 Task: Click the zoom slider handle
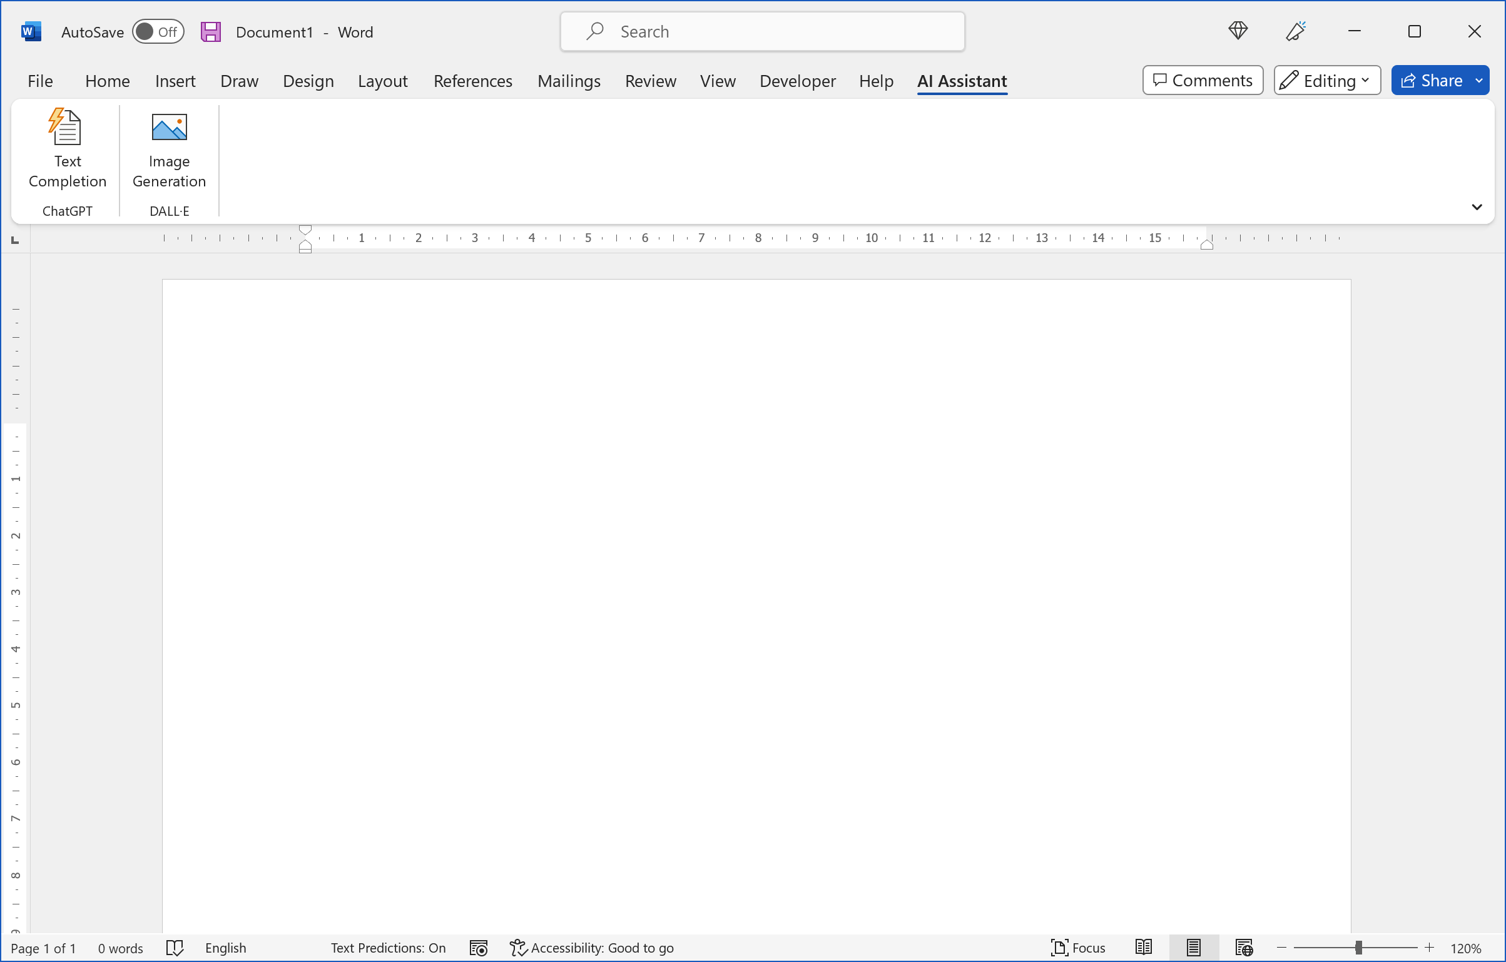[1358, 948]
